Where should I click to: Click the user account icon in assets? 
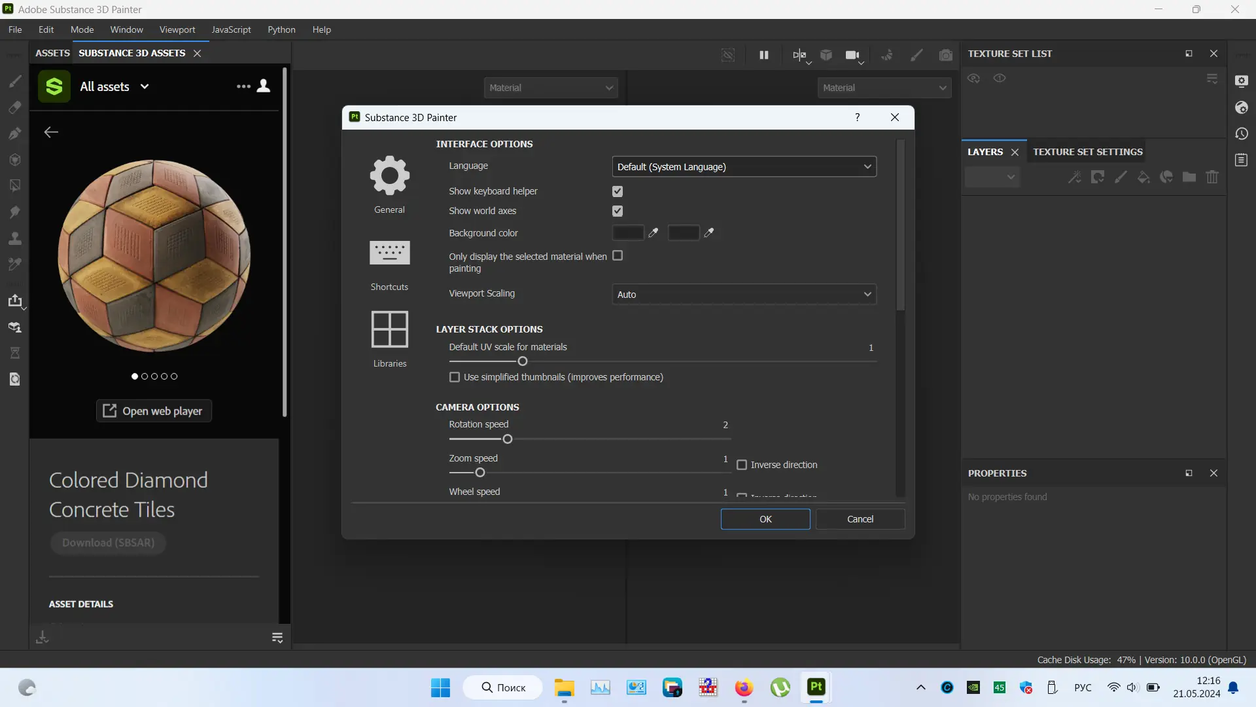tap(264, 86)
